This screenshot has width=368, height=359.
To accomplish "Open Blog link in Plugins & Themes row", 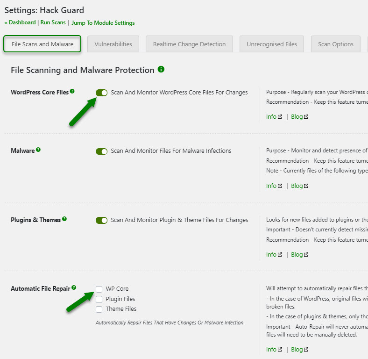I will click(299, 254).
